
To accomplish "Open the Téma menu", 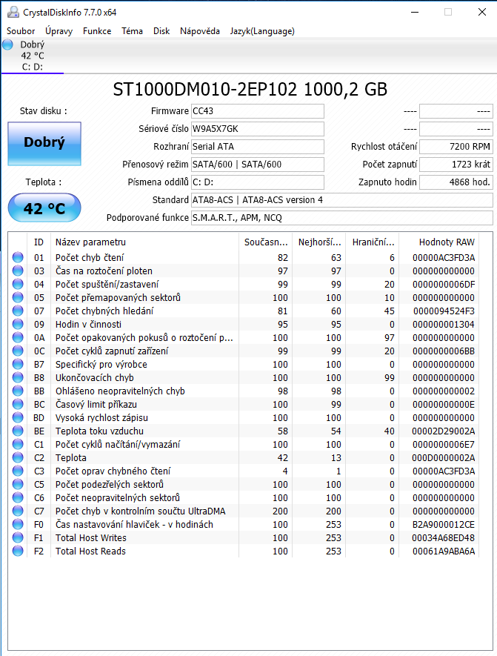I will click(132, 31).
